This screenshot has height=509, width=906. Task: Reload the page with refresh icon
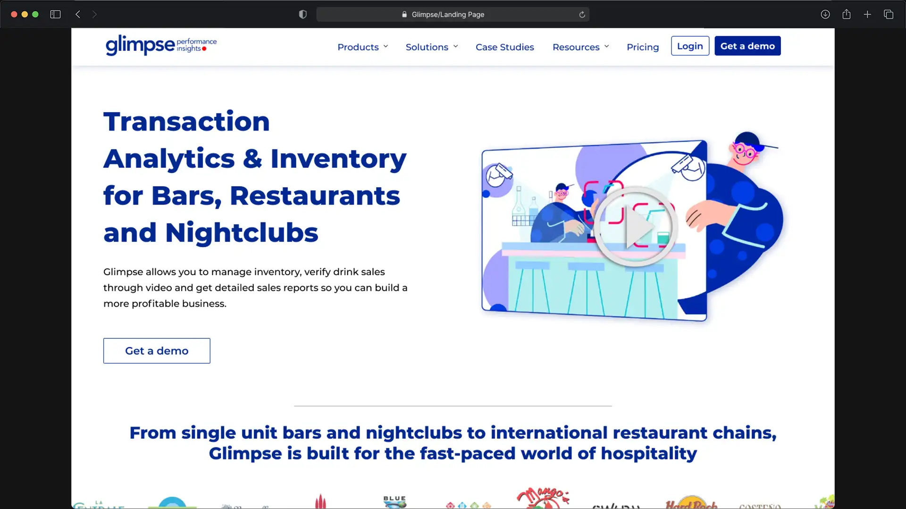(x=582, y=15)
